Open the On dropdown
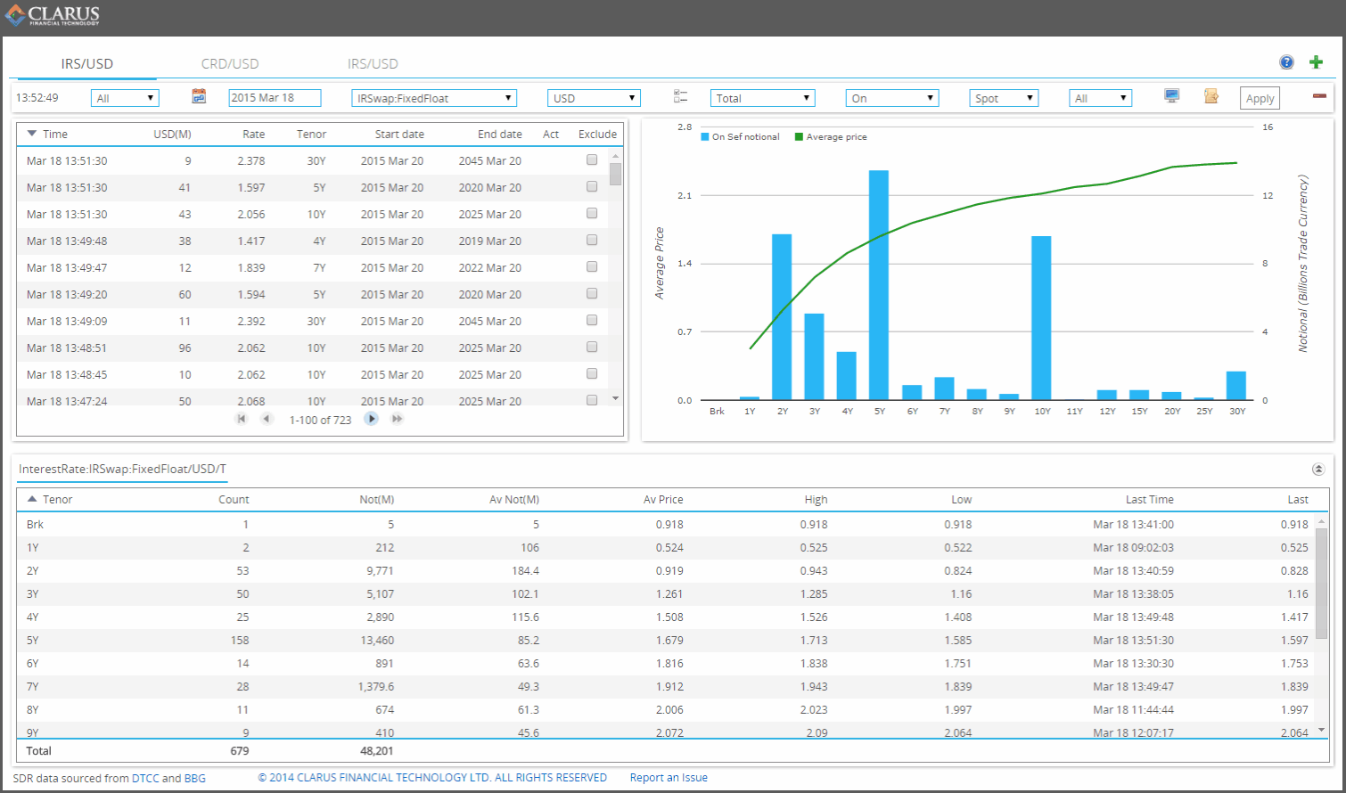The width and height of the screenshot is (1346, 793). coord(892,98)
